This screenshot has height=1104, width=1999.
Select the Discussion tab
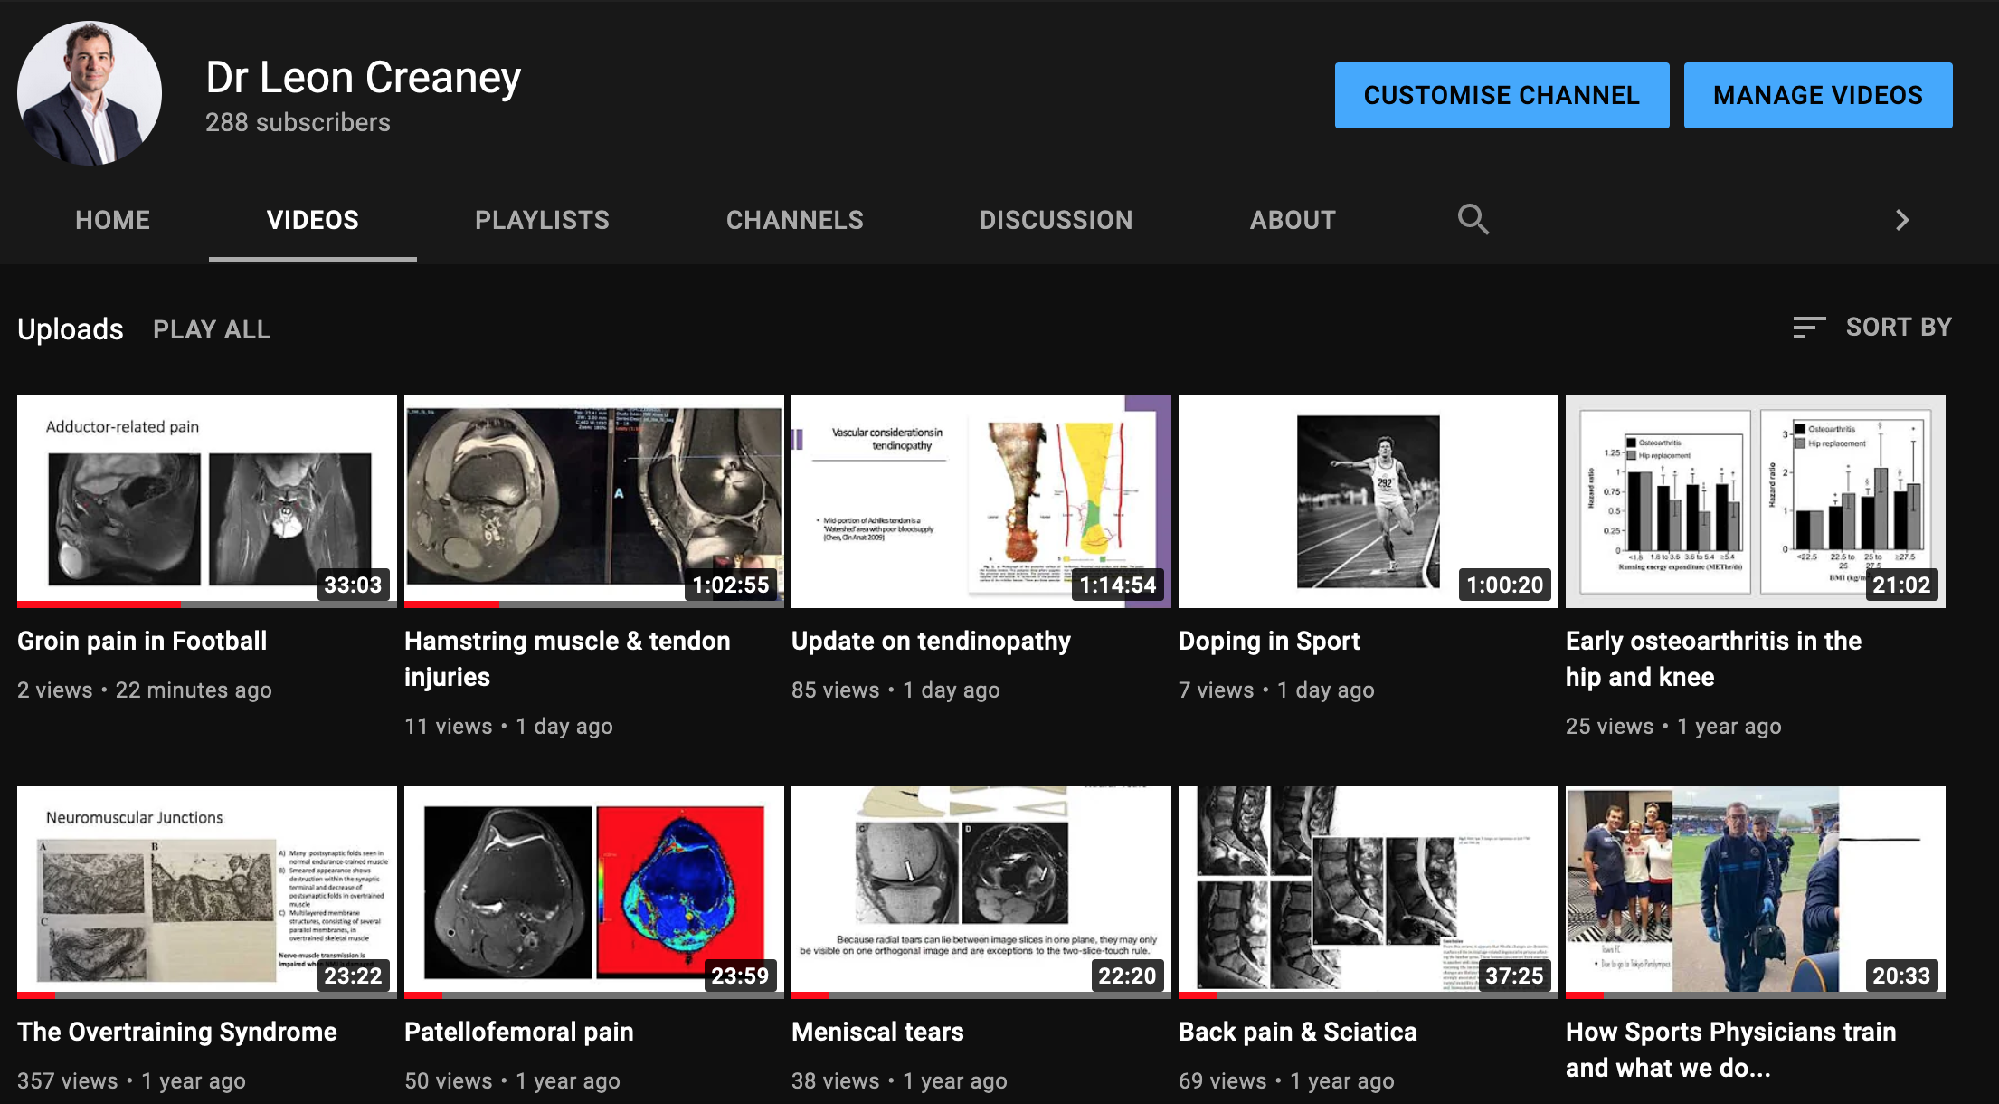(x=1056, y=220)
